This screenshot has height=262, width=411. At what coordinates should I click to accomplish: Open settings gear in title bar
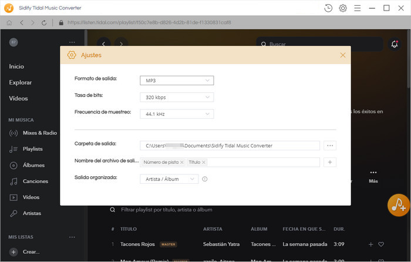(343, 8)
